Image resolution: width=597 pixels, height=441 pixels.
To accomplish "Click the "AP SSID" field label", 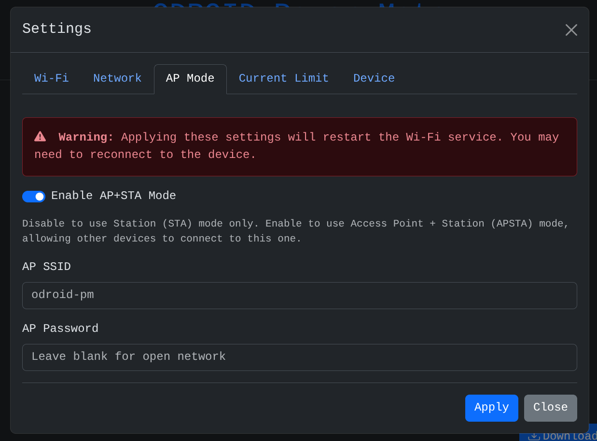I will click(x=46, y=267).
